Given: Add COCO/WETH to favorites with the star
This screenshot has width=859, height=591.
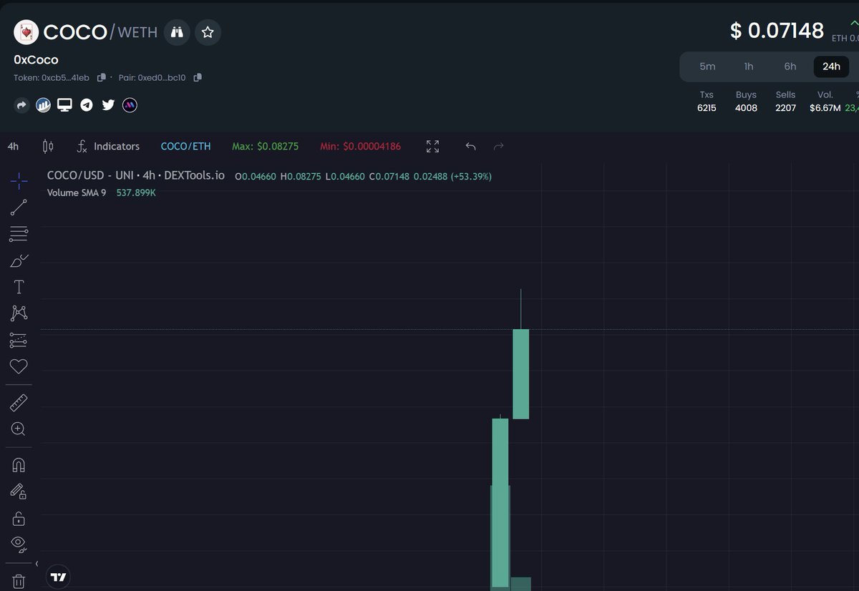Looking at the screenshot, I should (x=208, y=32).
